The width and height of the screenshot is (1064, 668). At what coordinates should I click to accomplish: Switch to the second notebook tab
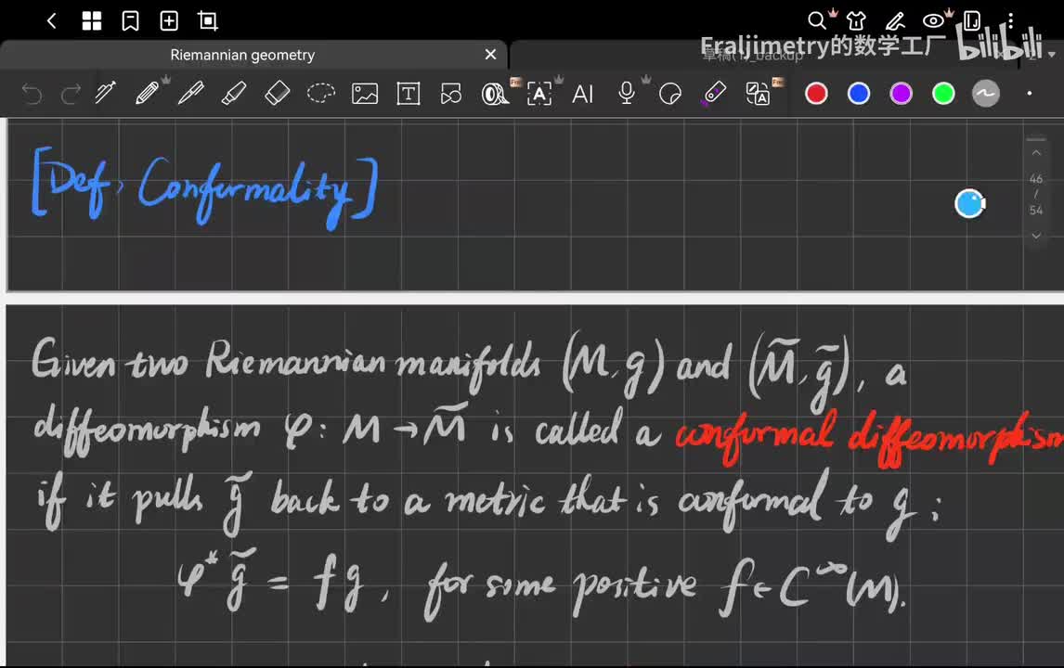(763, 55)
